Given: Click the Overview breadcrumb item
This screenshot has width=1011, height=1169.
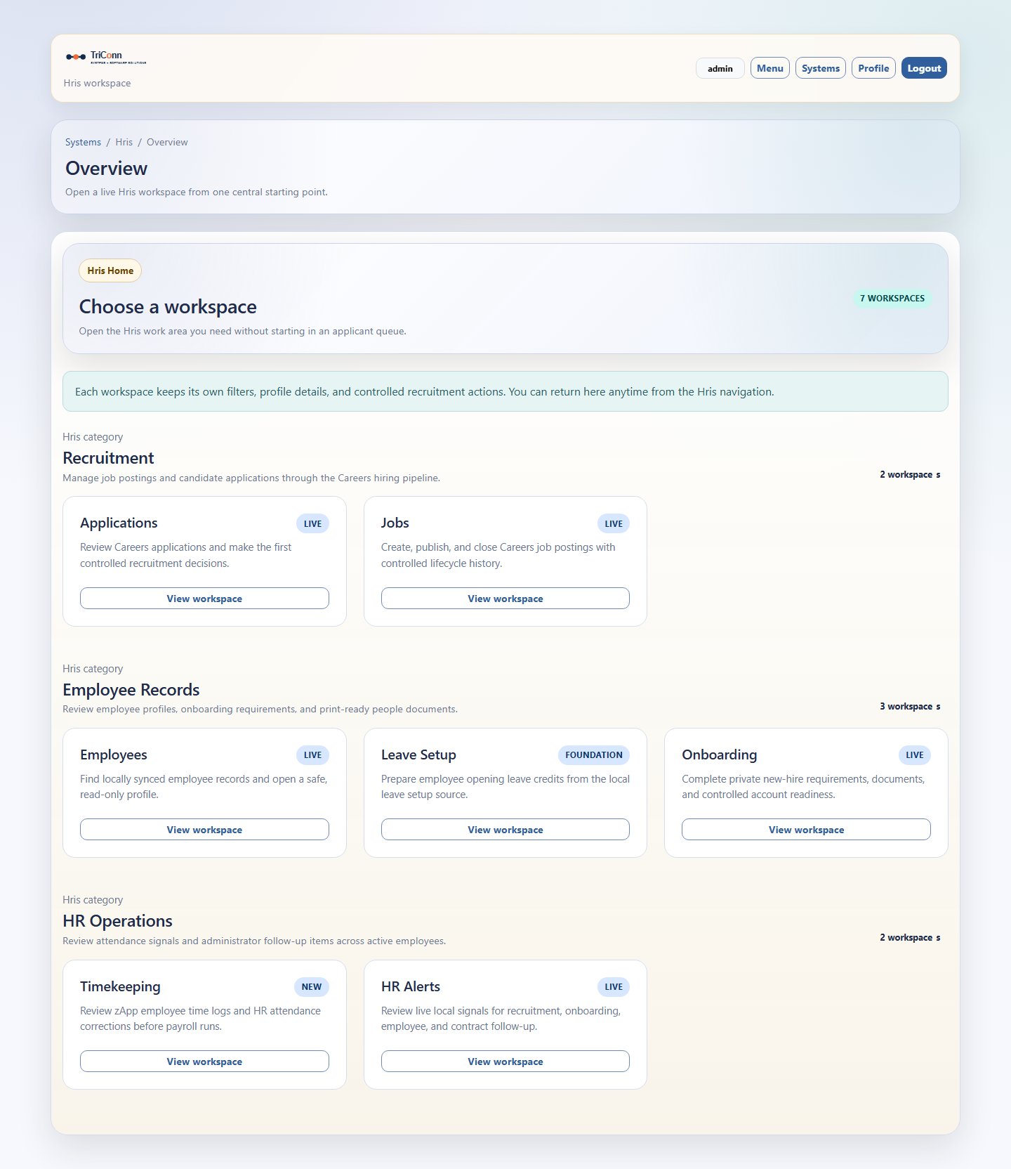Looking at the screenshot, I should pyautogui.click(x=167, y=142).
